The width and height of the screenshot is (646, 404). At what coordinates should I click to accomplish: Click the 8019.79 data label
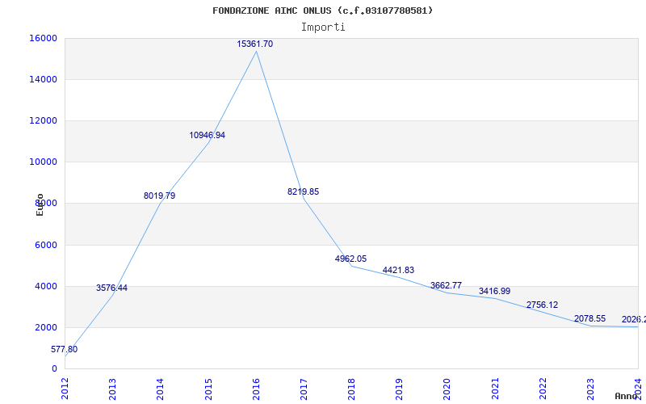pyautogui.click(x=159, y=196)
